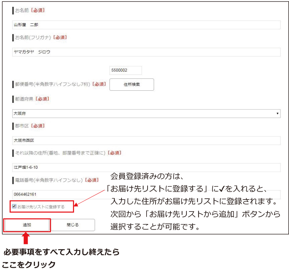Click the postal code field showing 5500002
Viewport: 289px width, 270px height.
click(125, 70)
